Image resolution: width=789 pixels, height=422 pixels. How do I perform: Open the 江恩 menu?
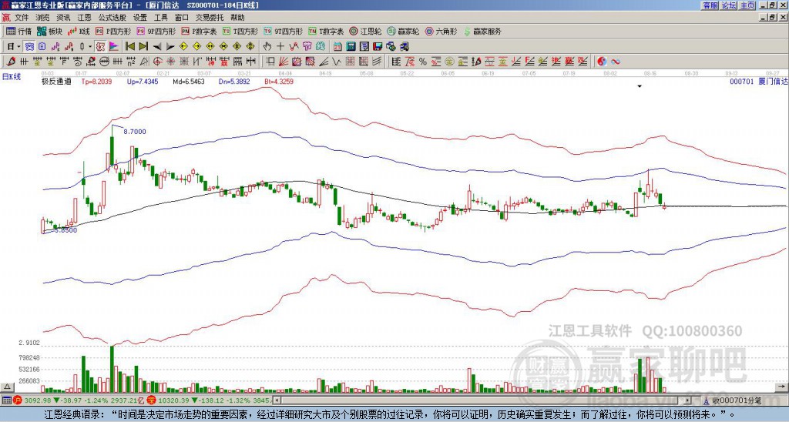pos(85,18)
